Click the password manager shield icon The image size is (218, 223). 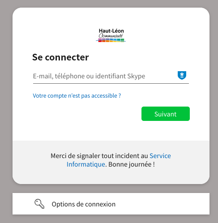[x=182, y=75]
